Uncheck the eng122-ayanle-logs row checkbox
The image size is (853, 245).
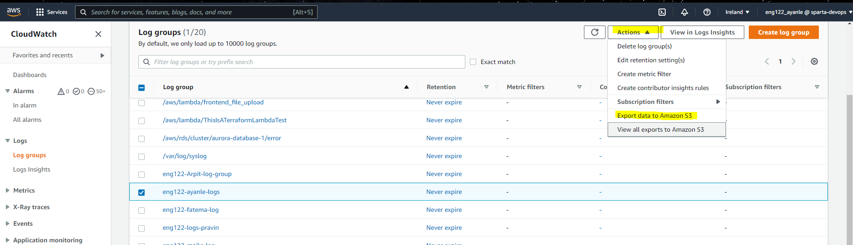[141, 193]
